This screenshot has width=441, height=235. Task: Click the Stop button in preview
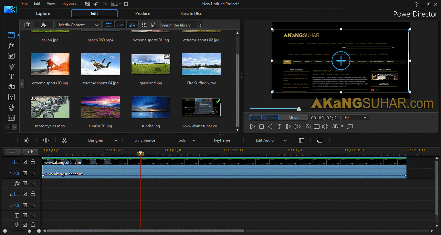[x=262, y=127]
